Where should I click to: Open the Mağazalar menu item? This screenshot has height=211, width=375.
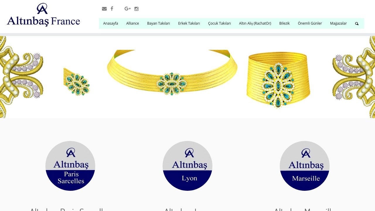click(338, 23)
